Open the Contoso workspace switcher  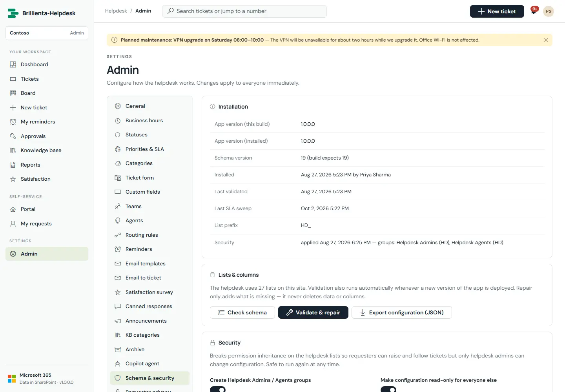pyautogui.click(x=47, y=33)
